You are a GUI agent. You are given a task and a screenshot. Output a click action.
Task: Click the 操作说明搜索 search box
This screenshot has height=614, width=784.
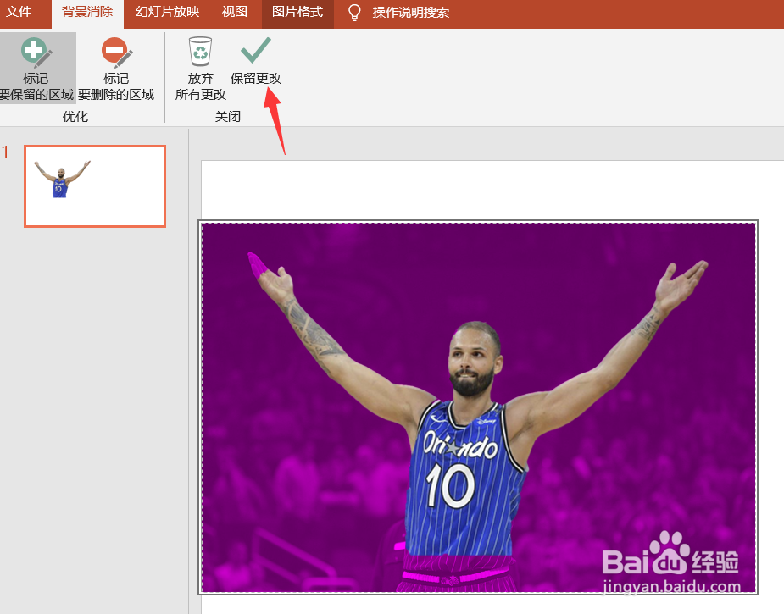pos(410,13)
